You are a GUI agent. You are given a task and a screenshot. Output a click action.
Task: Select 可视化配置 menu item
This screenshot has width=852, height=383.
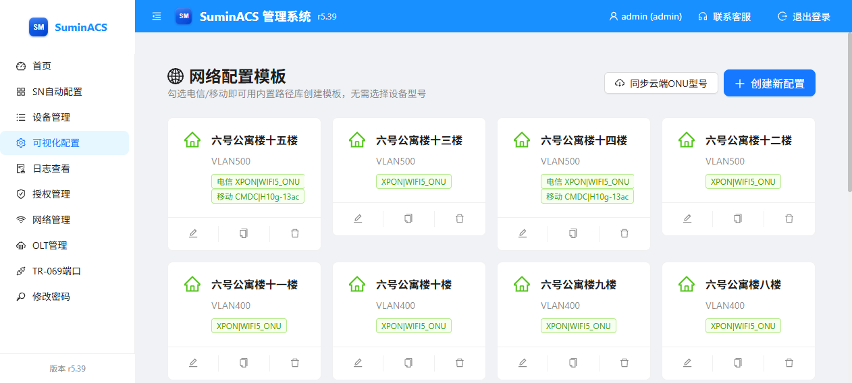coord(64,143)
